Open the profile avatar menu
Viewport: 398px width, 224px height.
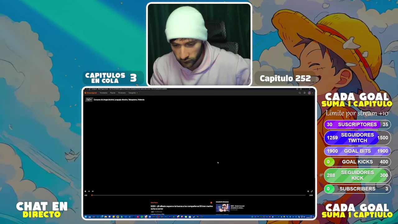coord(309,93)
